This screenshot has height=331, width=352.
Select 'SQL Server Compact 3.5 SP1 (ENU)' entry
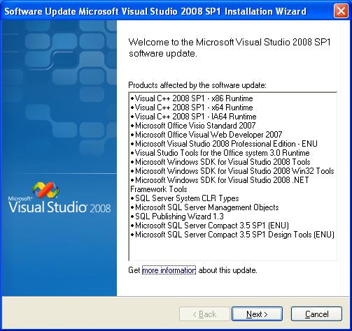(x=210, y=226)
